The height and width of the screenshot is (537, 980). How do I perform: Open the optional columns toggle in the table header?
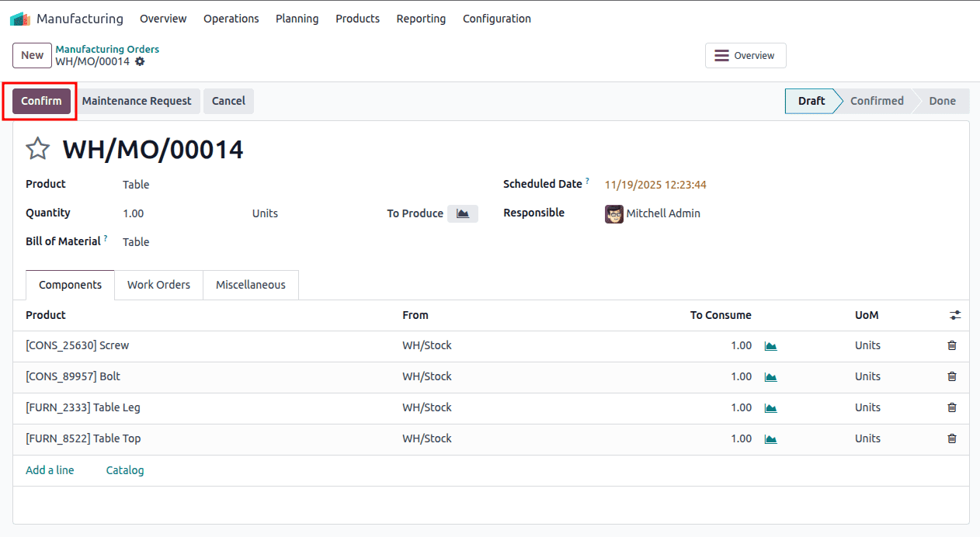click(x=954, y=315)
